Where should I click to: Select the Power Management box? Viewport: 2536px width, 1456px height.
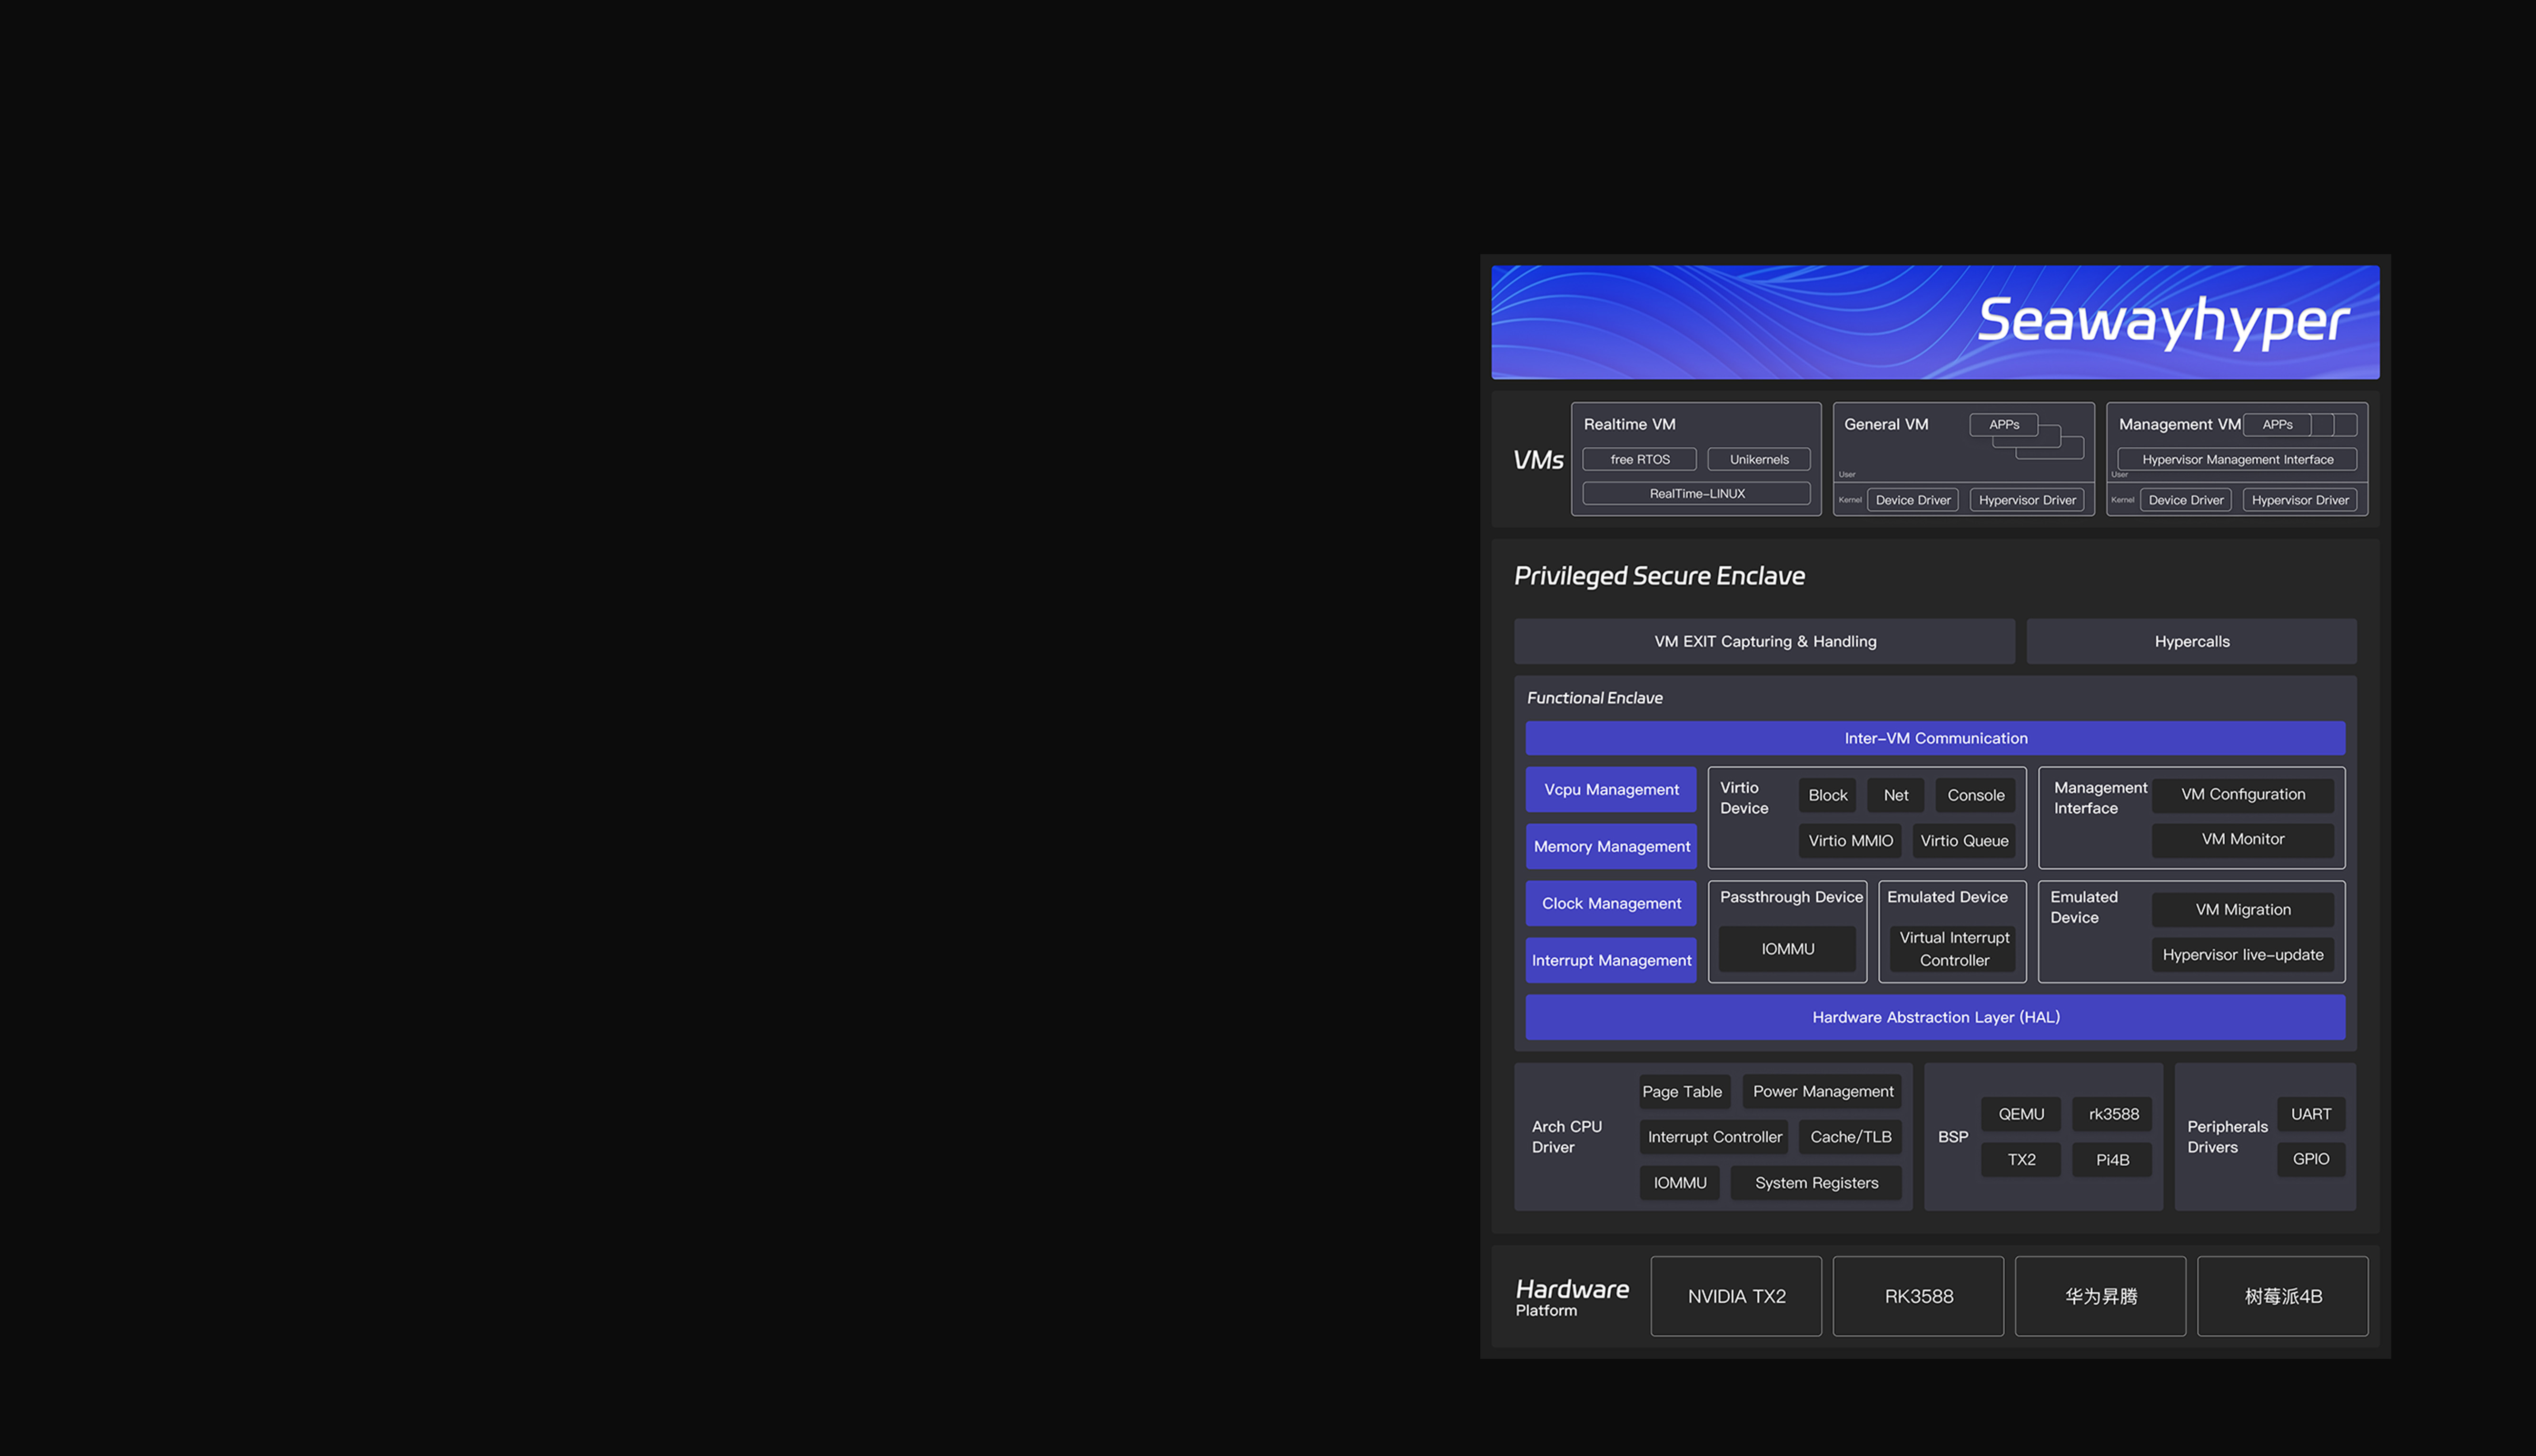[1822, 1091]
